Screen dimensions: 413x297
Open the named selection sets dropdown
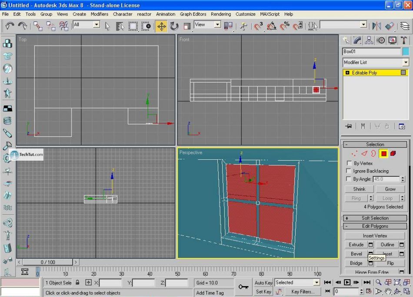(x=363, y=25)
